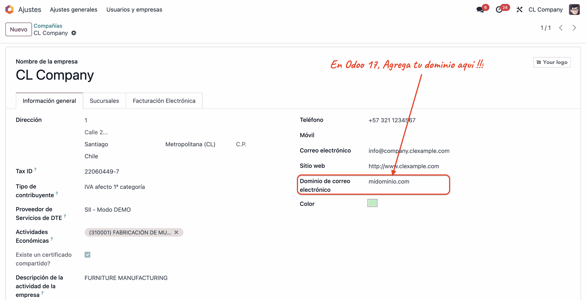This screenshot has height=300, width=586.
Task: Edit the Dominio de correo electrónico field
Action: pyautogui.click(x=389, y=181)
